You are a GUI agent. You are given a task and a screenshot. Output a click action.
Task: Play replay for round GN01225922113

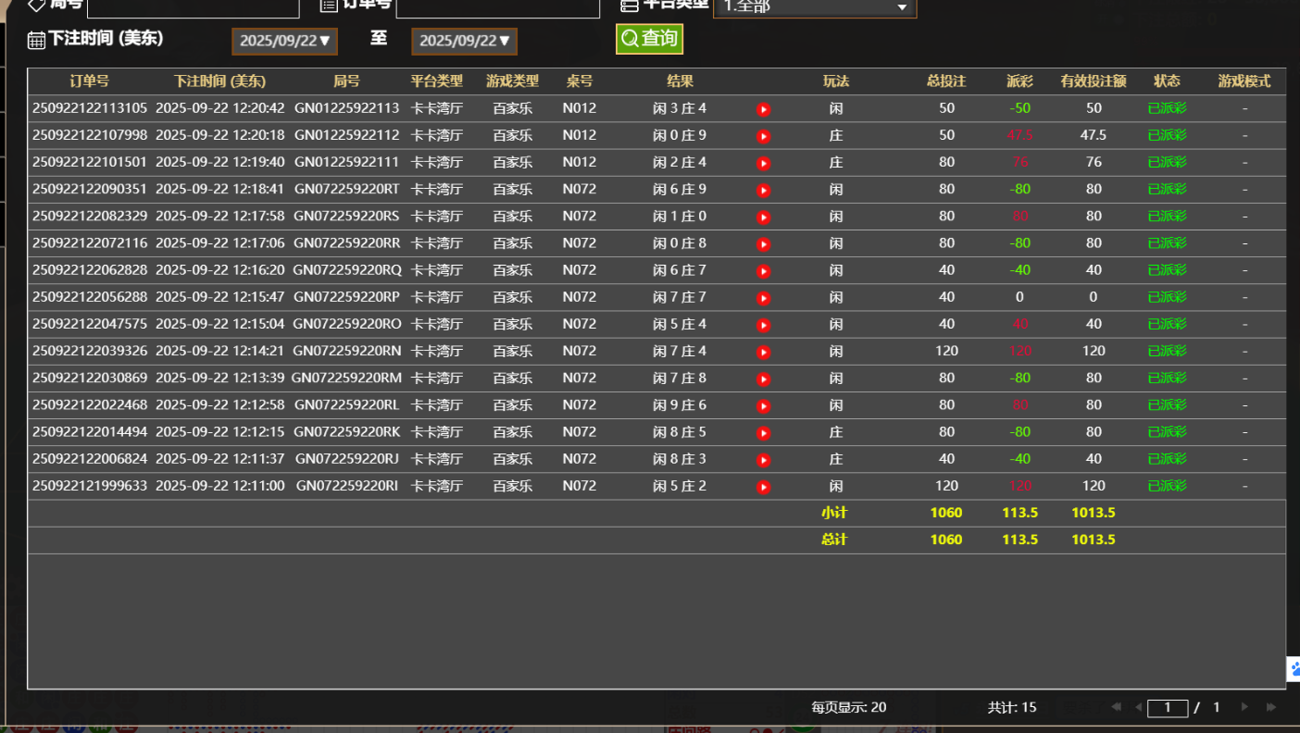763,109
